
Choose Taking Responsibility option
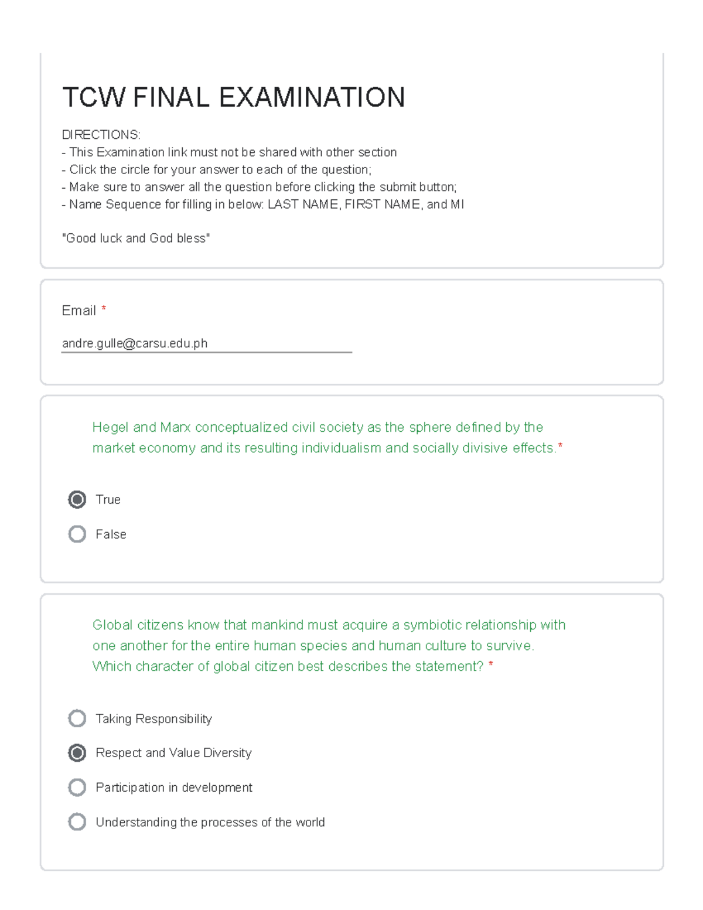pyautogui.click(x=77, y=718)
